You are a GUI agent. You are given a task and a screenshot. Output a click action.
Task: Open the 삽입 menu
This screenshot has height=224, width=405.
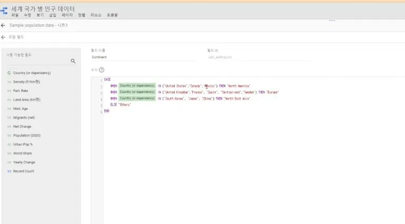pos(53,15)
